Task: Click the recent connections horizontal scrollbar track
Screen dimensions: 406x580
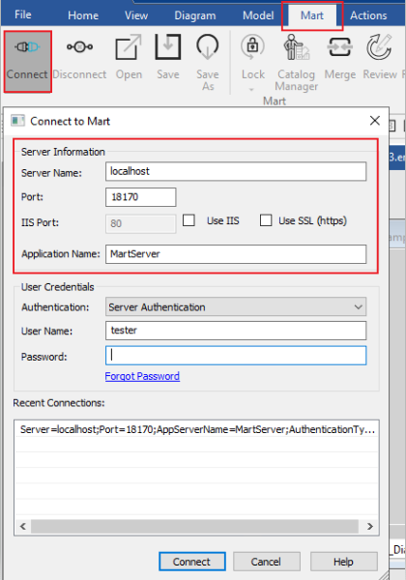Action: (x=194, y=526)
